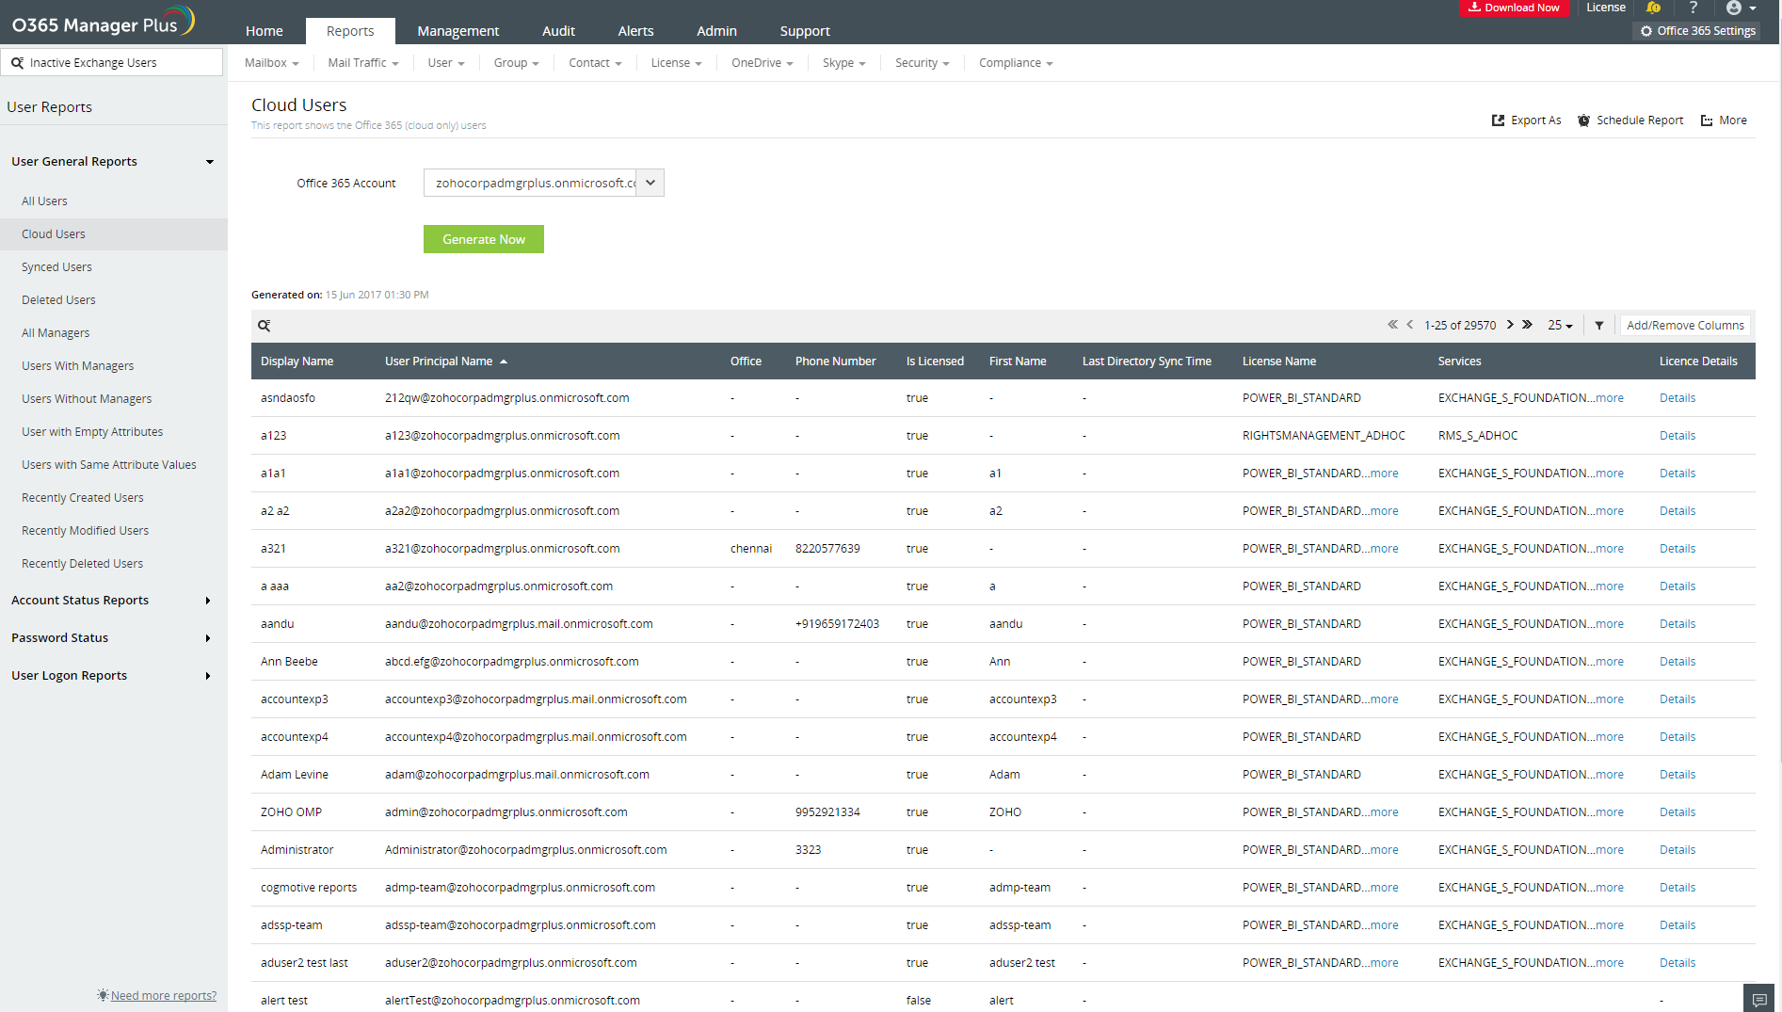
Task: Open the Mailbox reports dropdown
Action: pos(271,63)
